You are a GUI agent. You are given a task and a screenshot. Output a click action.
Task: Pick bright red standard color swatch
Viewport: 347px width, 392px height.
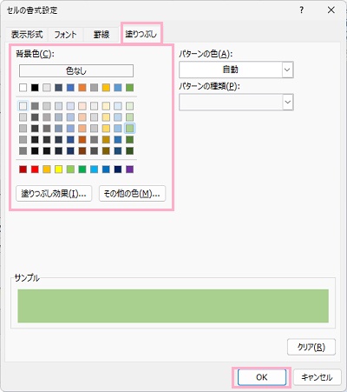point(35,169)
